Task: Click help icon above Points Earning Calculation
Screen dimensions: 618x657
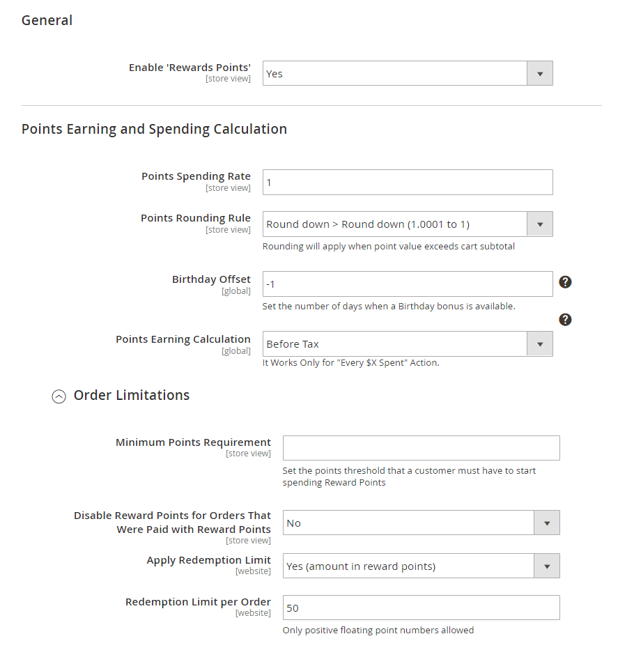Action: [566, 320]
